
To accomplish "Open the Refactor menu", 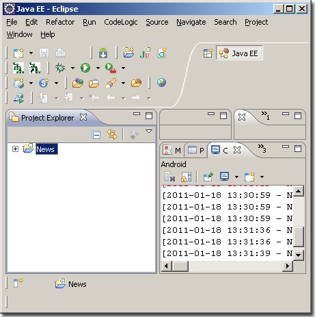I will click(60, 22).
